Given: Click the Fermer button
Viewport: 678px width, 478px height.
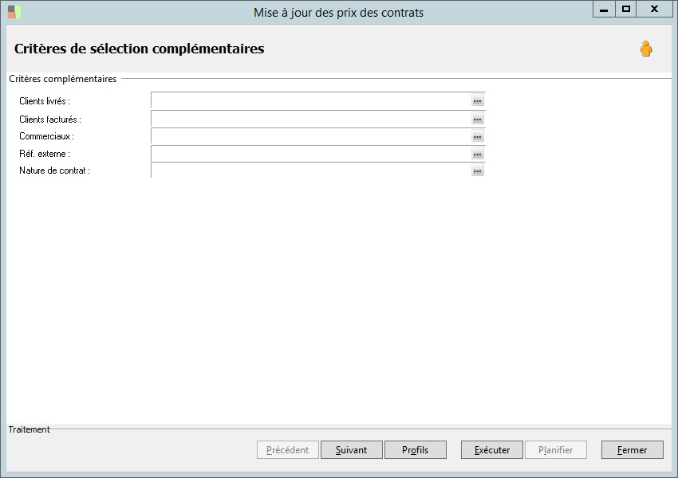Looking at the screenshot, I should tap(632, 450).
